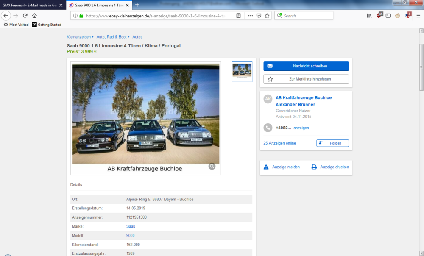Close the Saab 9000 tab
The image size is (424, 256).
tap(127, 5)
